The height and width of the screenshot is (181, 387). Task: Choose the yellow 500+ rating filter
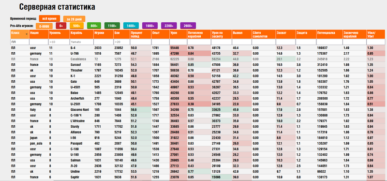pos(76,26)
